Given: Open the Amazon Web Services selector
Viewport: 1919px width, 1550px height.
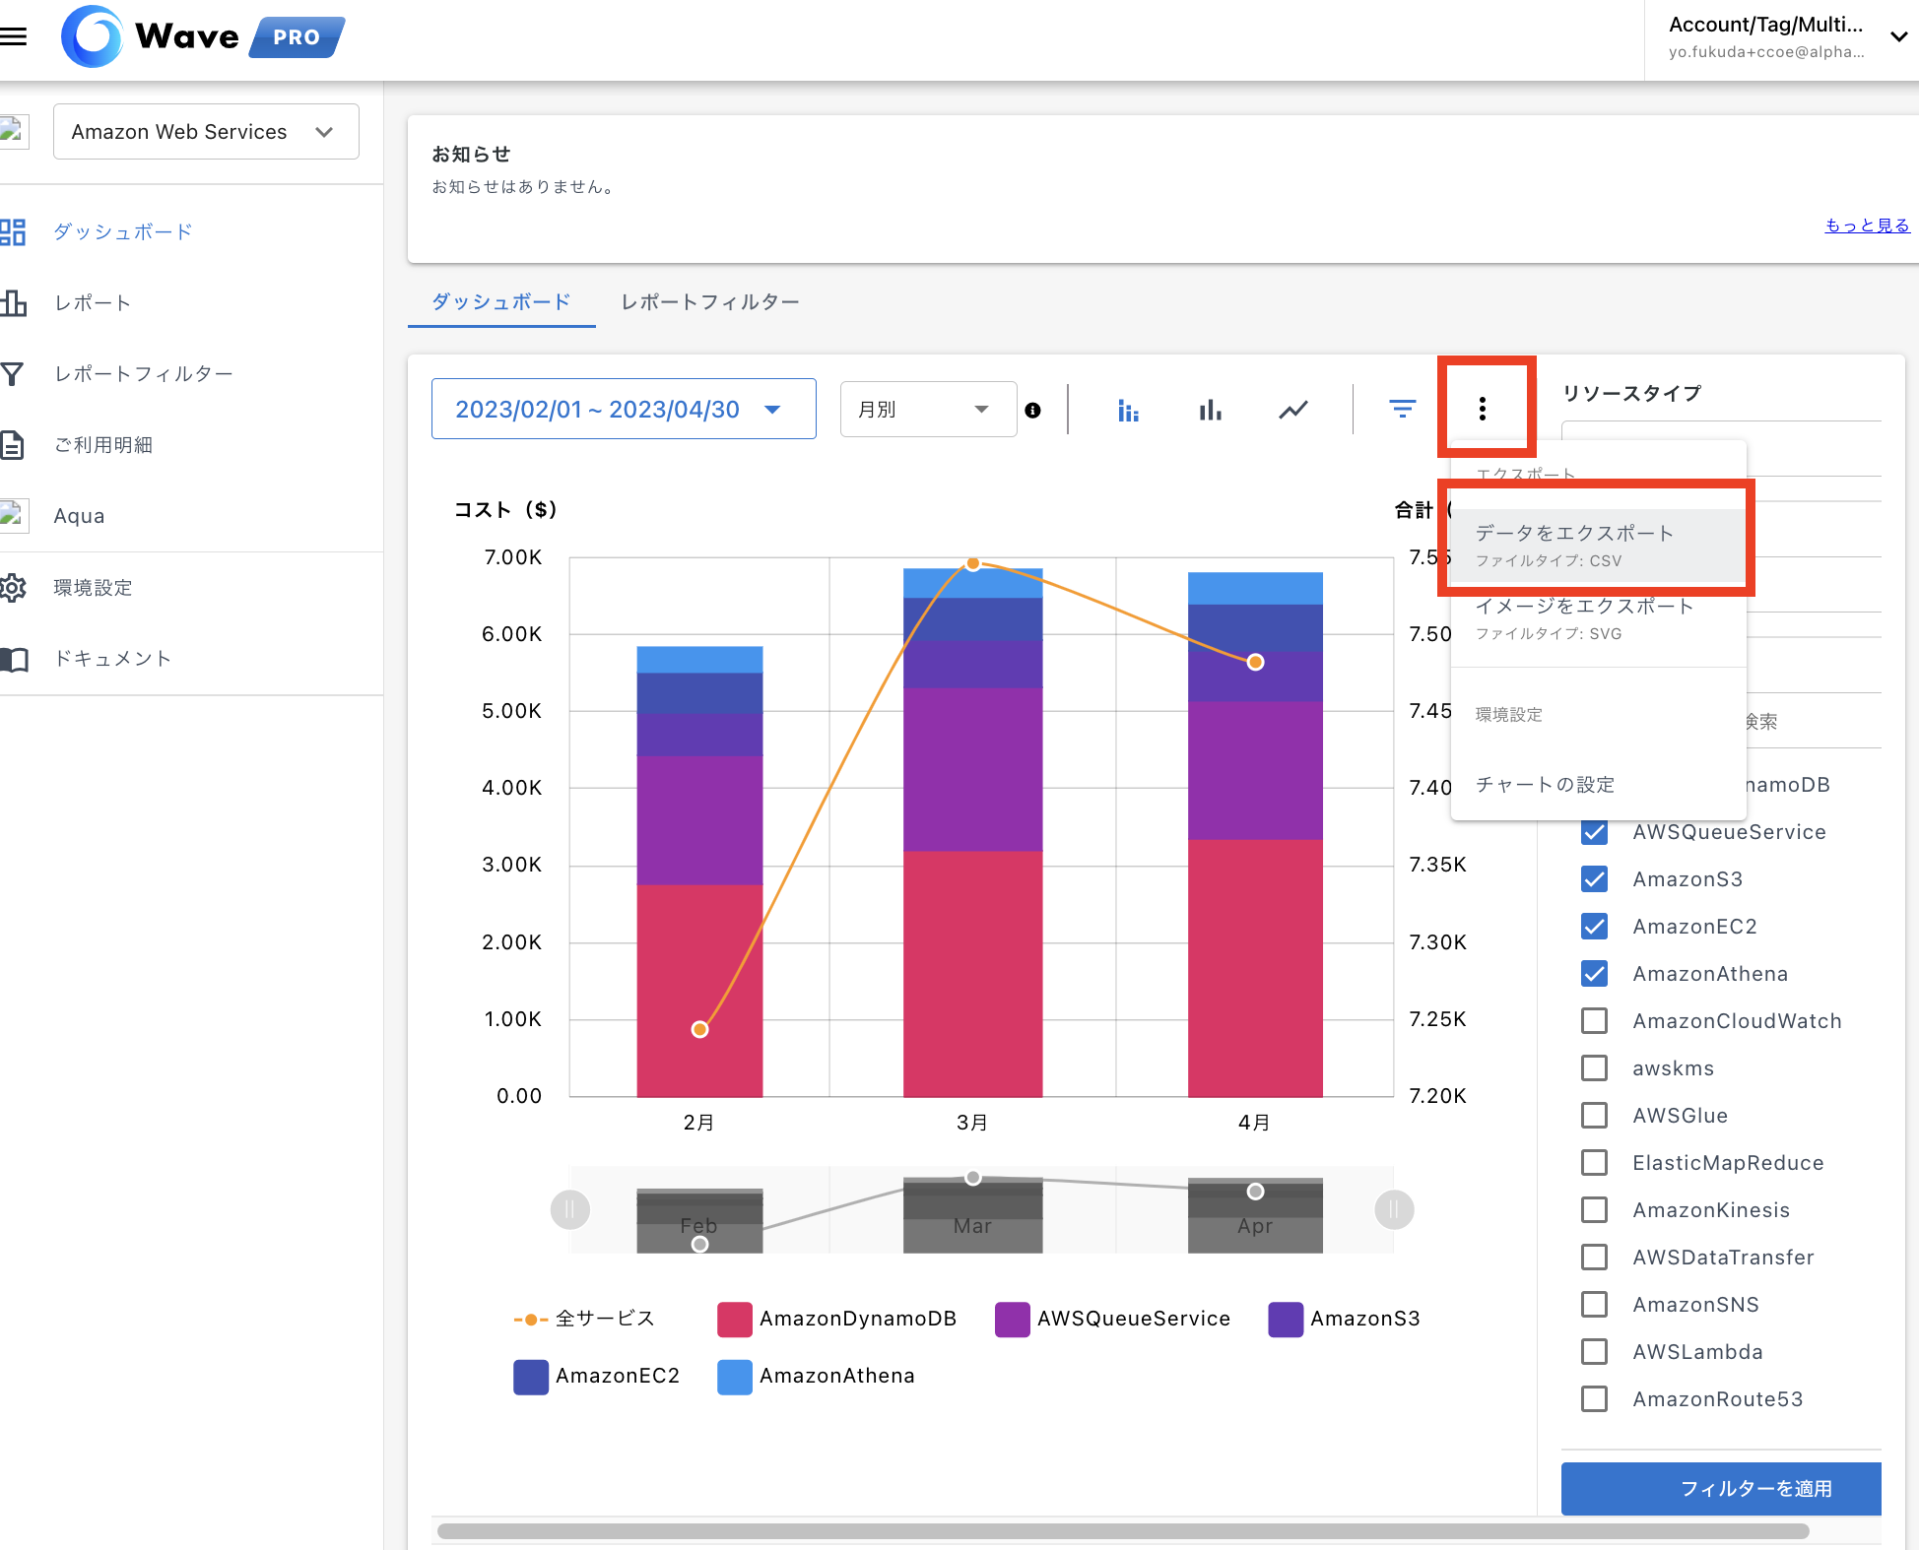Looking at the screenshot, I should pos(206,132).
